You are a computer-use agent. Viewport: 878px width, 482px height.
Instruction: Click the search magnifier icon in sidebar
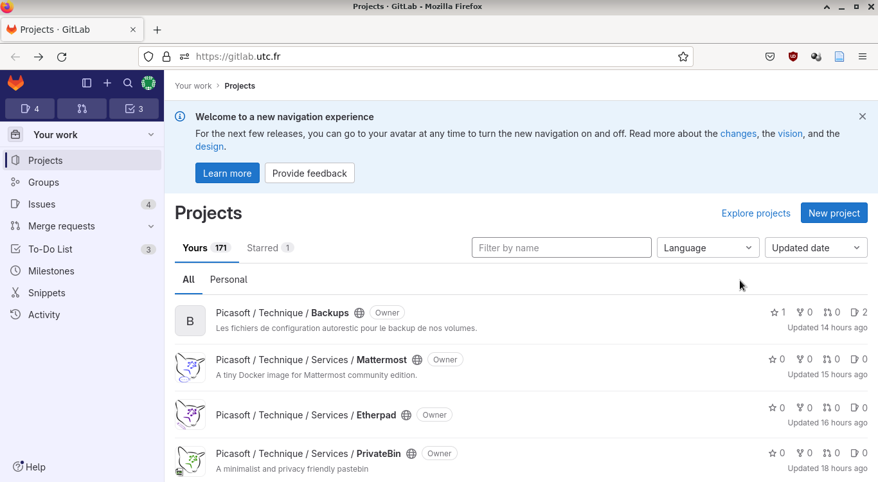click(x=128, y=83)
